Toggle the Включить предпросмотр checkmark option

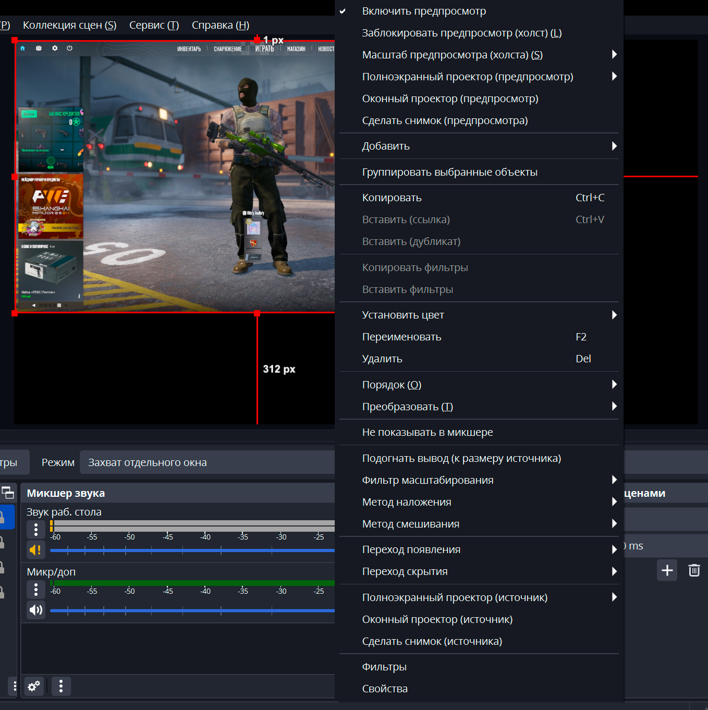point(424,11)
